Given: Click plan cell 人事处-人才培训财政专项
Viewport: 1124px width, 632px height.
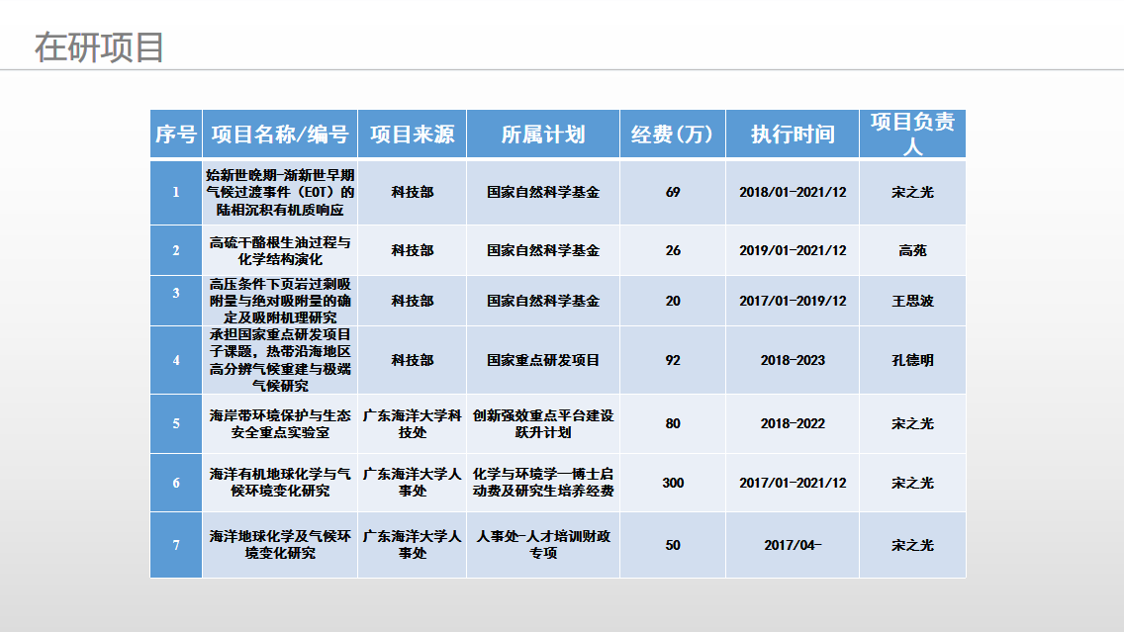Looking at the screenshot, I should click(x=543, y=545).
